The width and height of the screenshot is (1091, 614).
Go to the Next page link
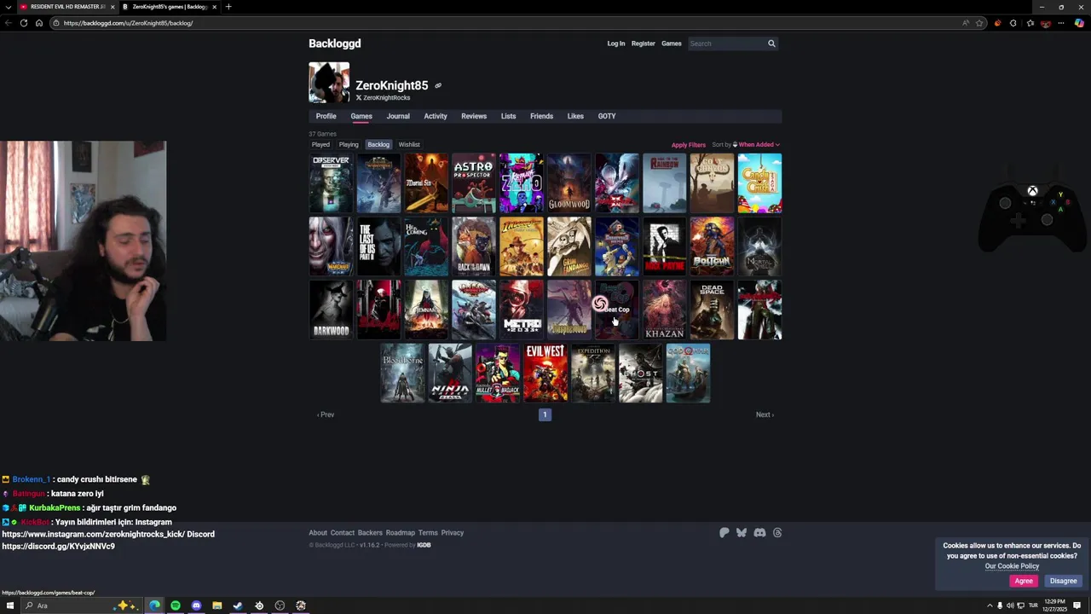[765, 414]
